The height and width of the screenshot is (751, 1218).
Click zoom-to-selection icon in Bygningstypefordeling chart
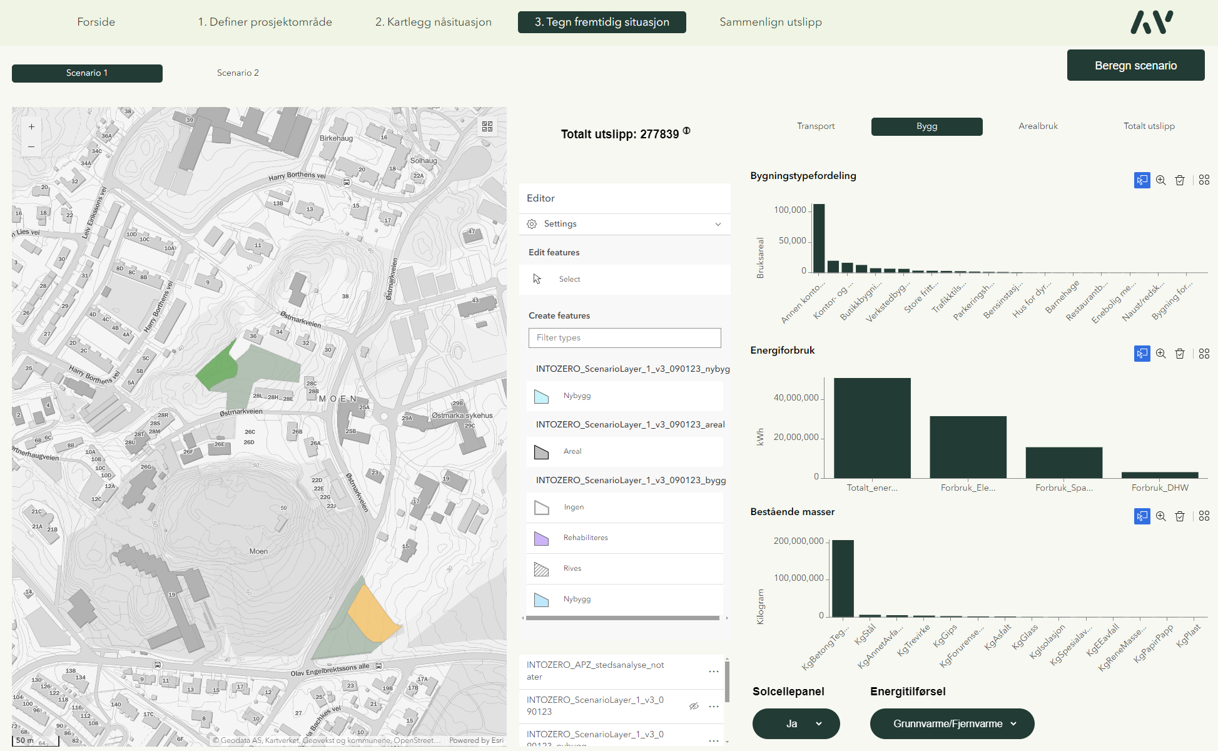pos(1161,180)
